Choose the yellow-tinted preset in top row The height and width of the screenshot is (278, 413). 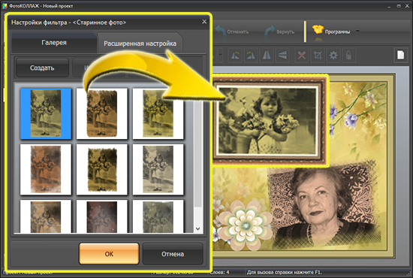click(158, 113)
